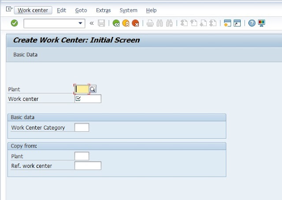The width and height of the screenshot is (282, 200).
Task: Open the Plant search help icon
Action: click(93, 89)
